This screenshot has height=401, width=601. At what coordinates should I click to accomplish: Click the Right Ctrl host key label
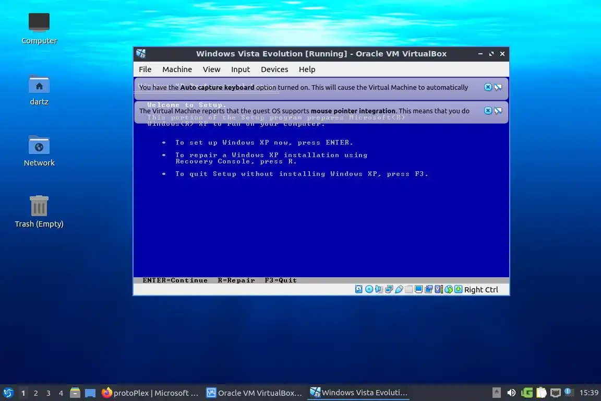(481, 290)
